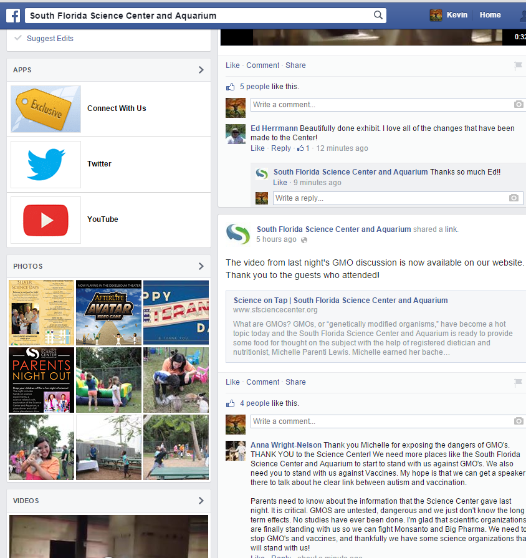526x558 pixels.
Task: Expand the Photos section arrow
Action: pyautogui.click(x=201, y=266)
